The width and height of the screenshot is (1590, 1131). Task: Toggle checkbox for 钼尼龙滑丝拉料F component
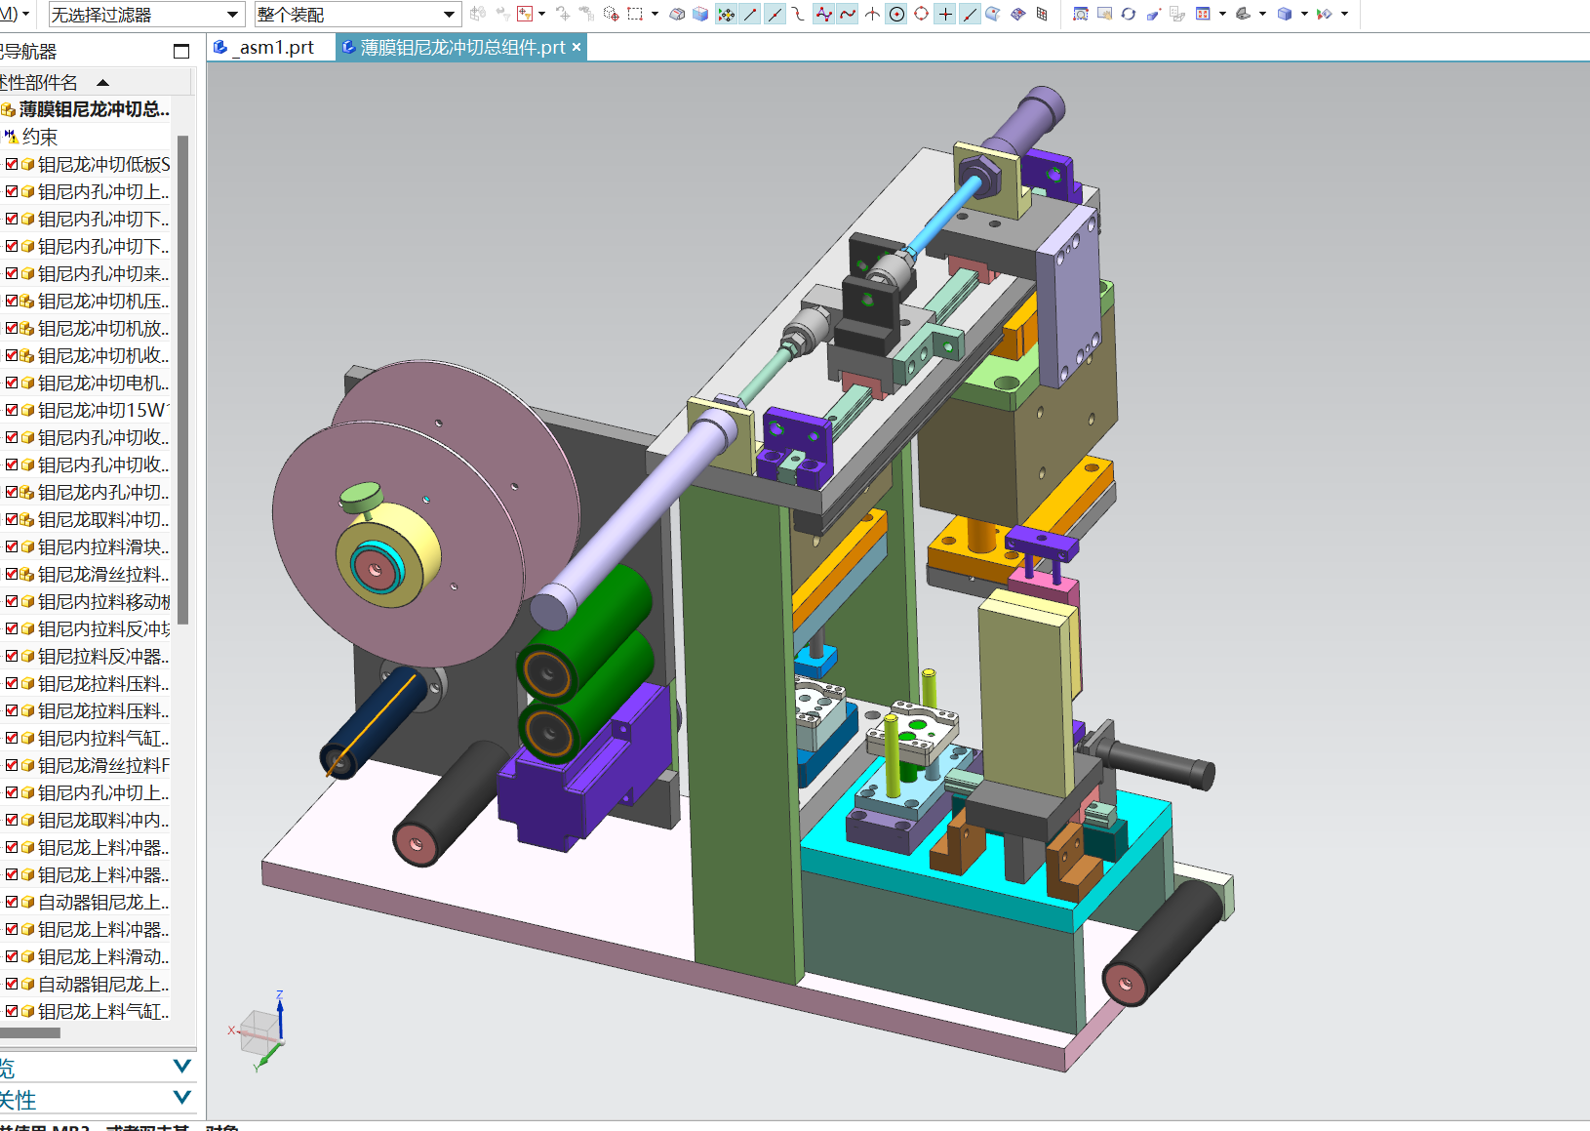(12, 765)
